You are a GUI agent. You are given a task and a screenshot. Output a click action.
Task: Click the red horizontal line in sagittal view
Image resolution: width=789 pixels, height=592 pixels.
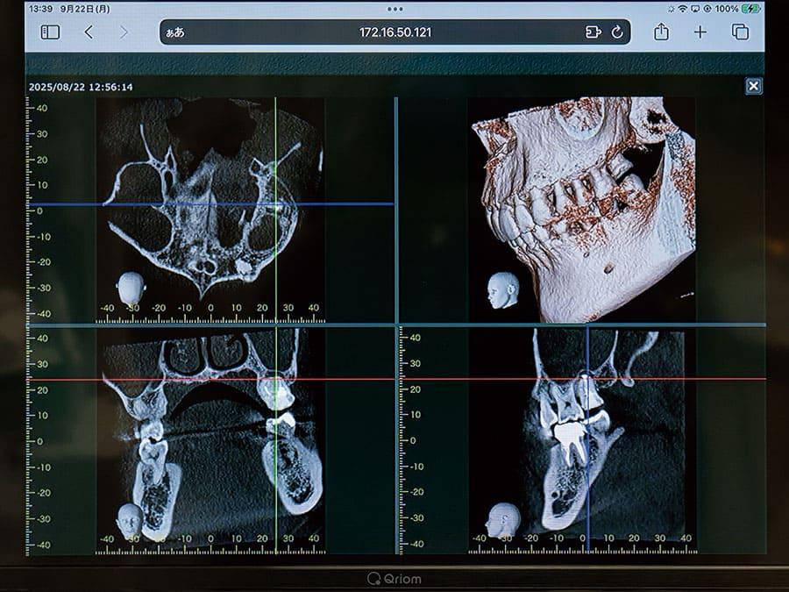pos(701,379)
